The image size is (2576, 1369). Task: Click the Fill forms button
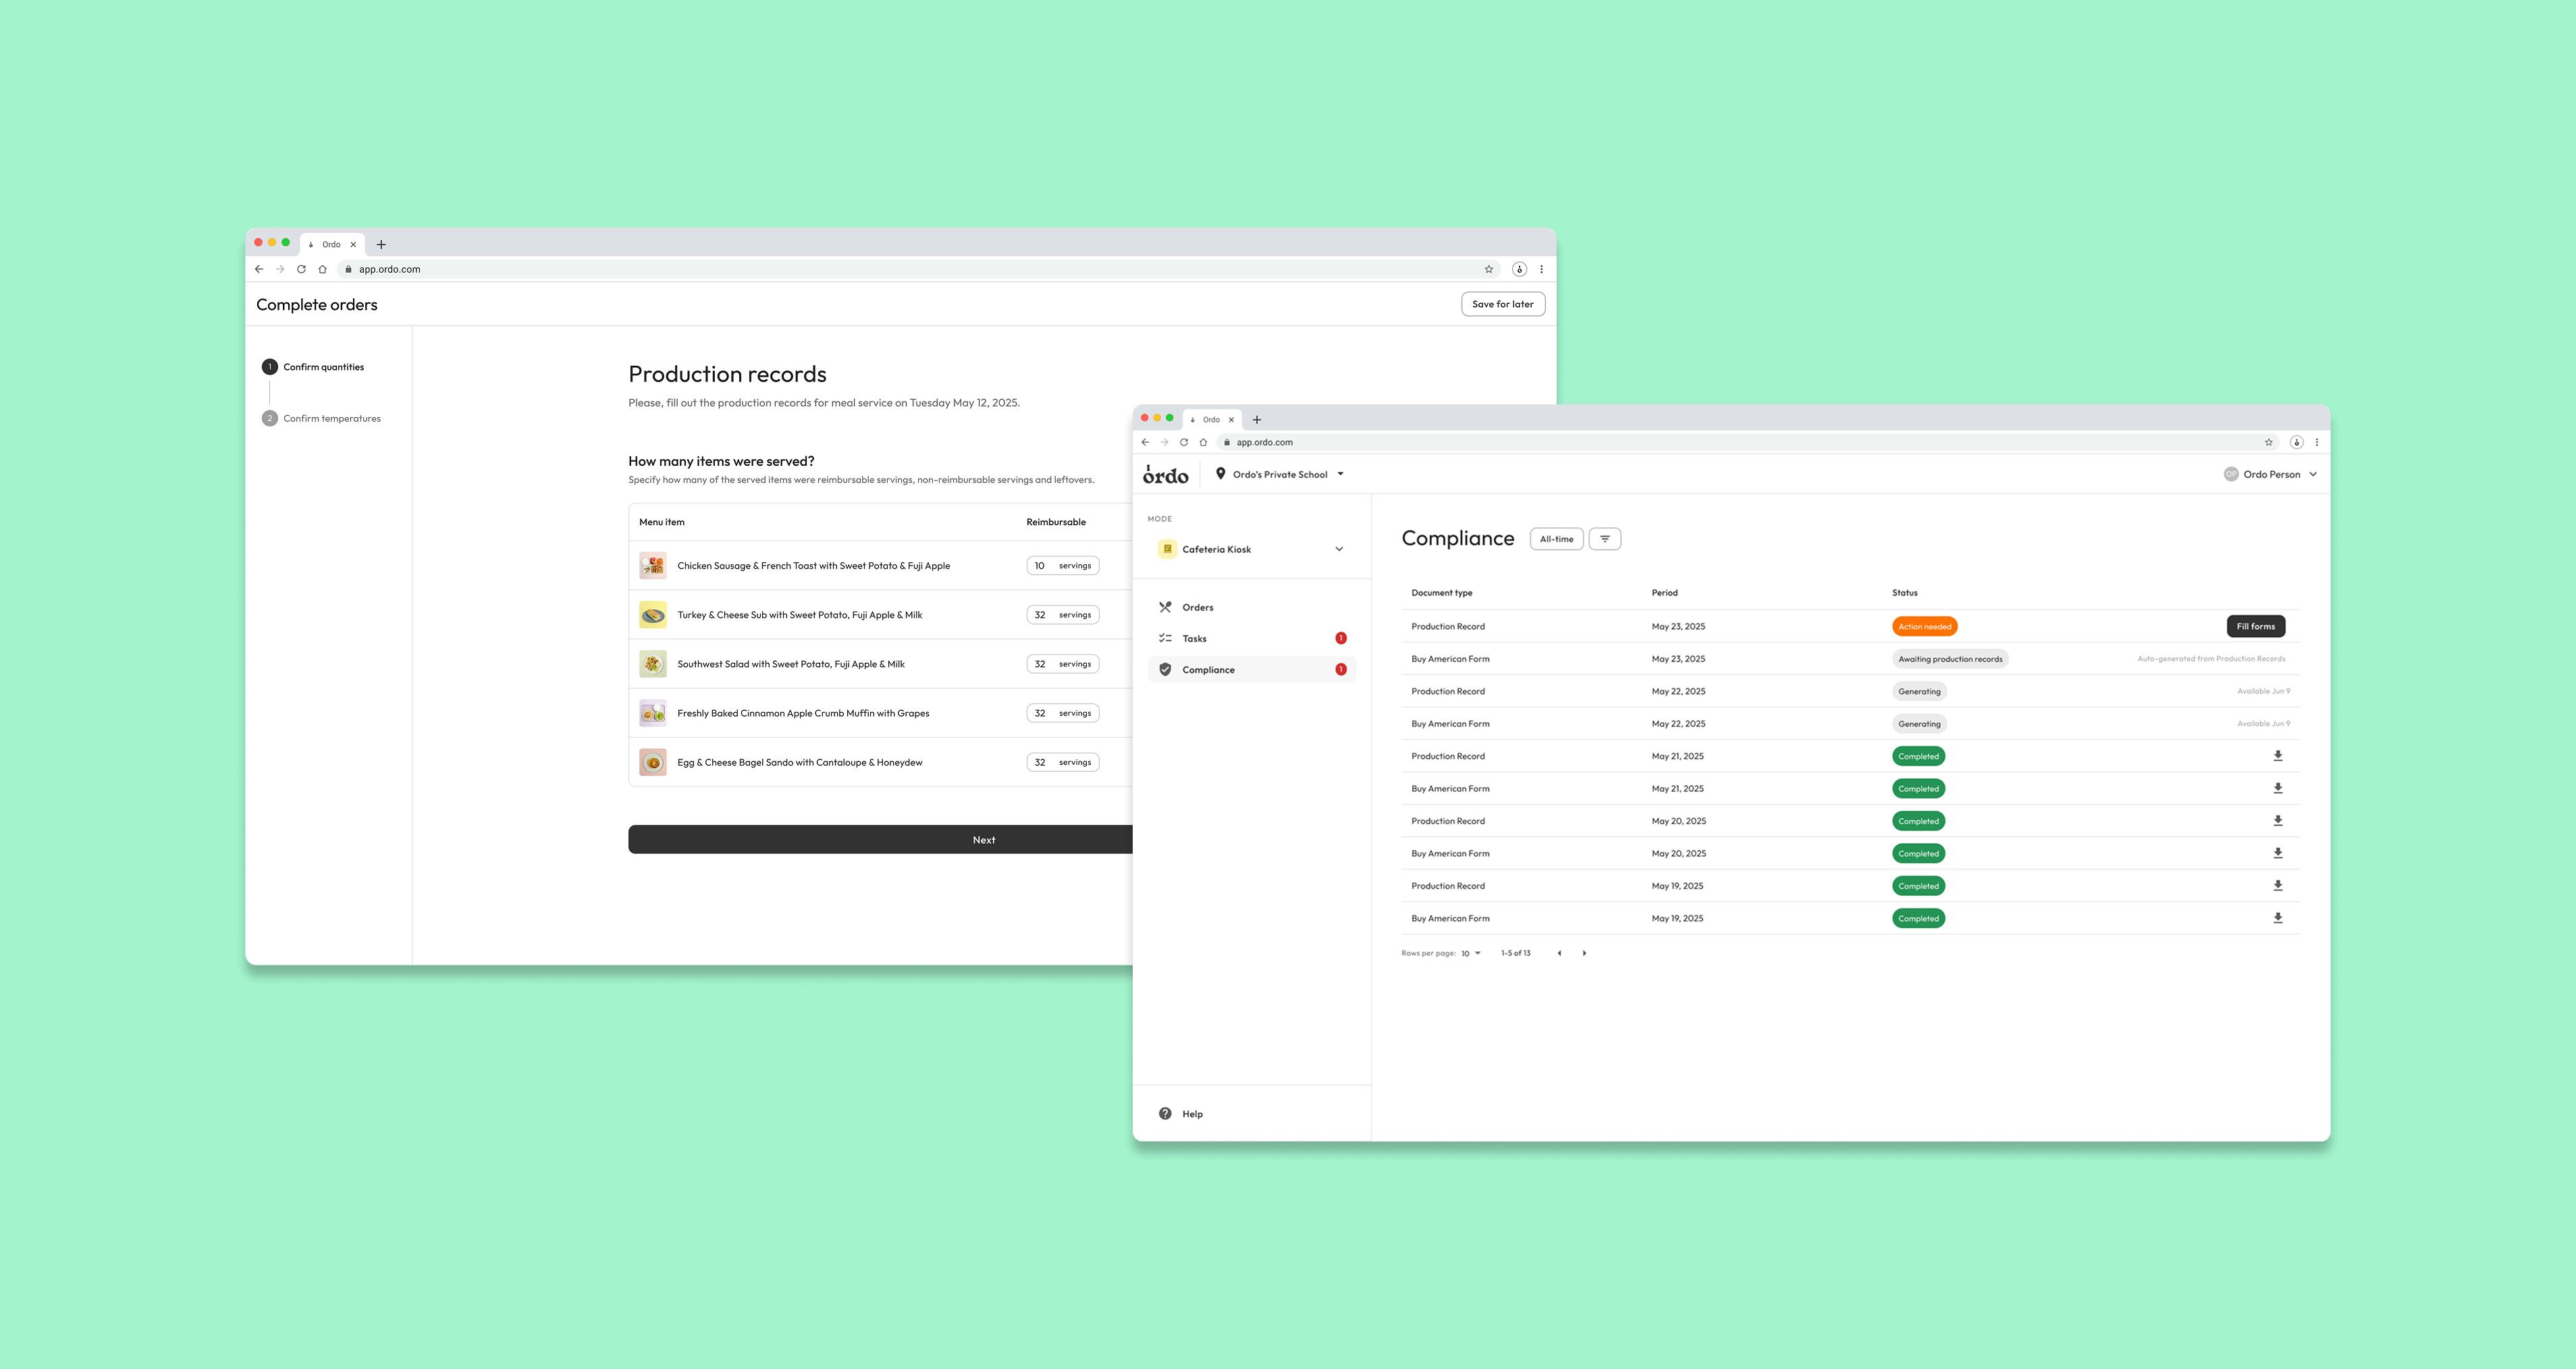(2255, 626)
